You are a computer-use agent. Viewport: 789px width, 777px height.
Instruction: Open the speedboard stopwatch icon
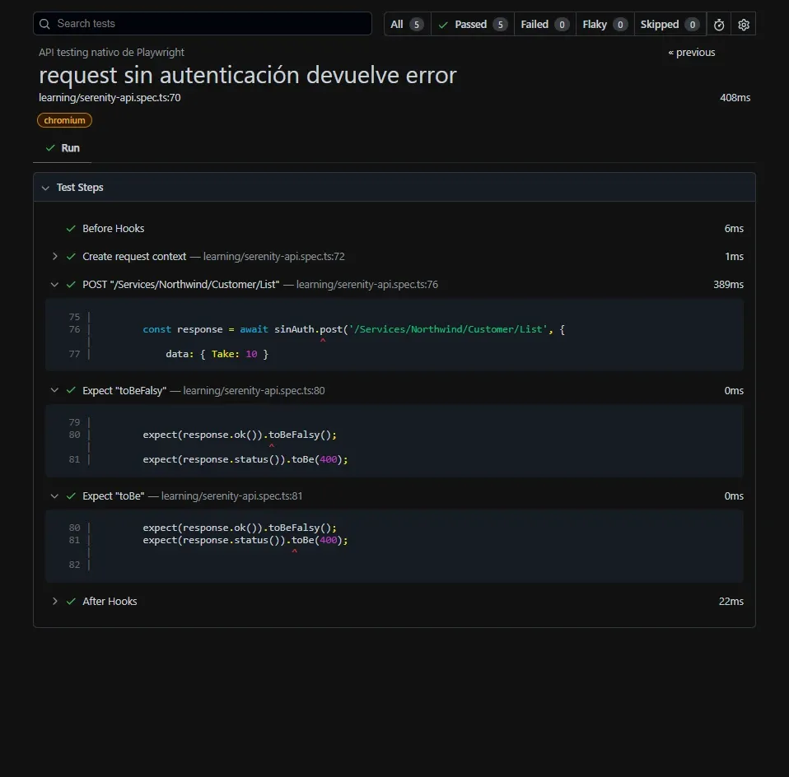click(718, 24)
